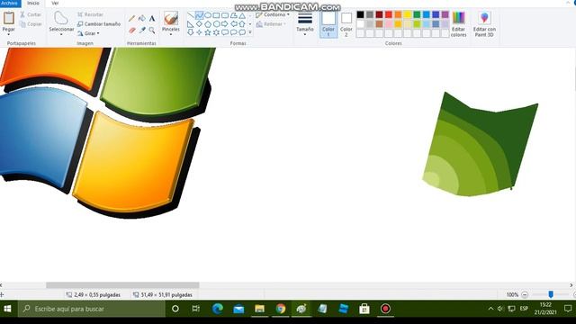Click the zoom out minus button
This screenshot has width=576, height=324.
(x=525, y=294)
